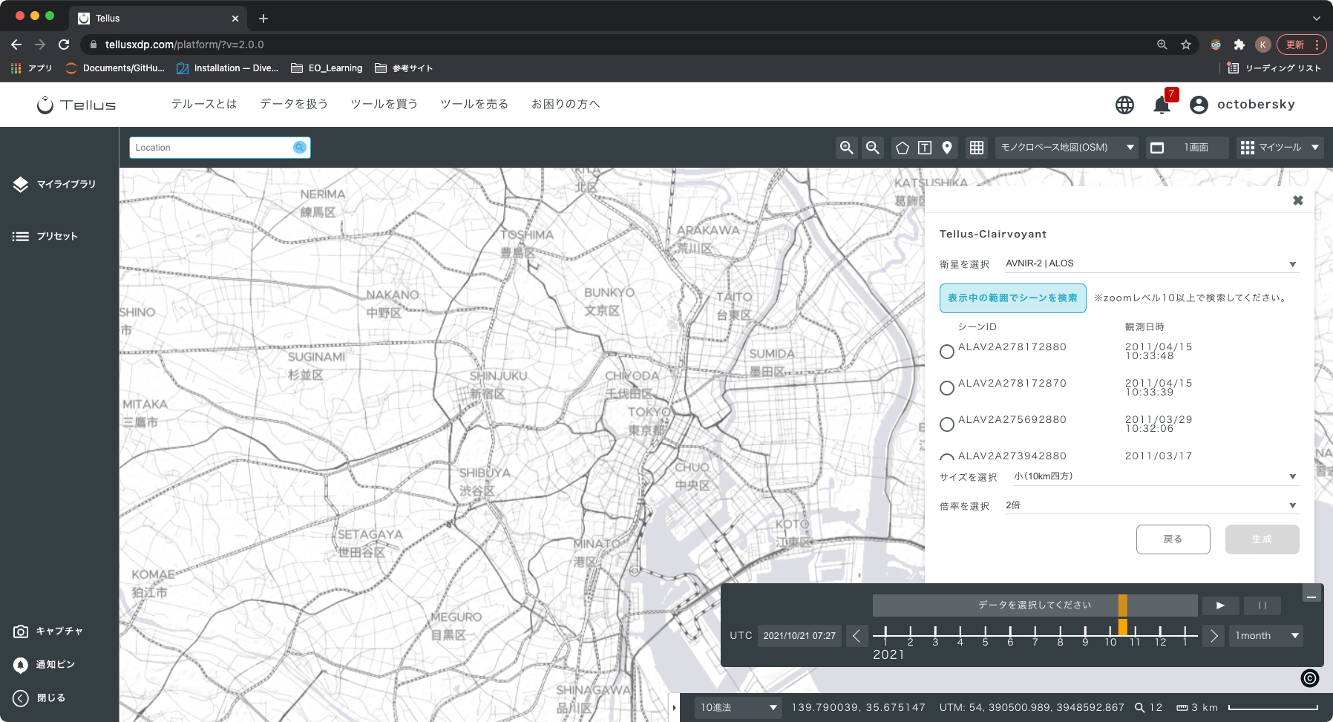
Task: Open the マイツール dropdown
Action: point(1281,148)
